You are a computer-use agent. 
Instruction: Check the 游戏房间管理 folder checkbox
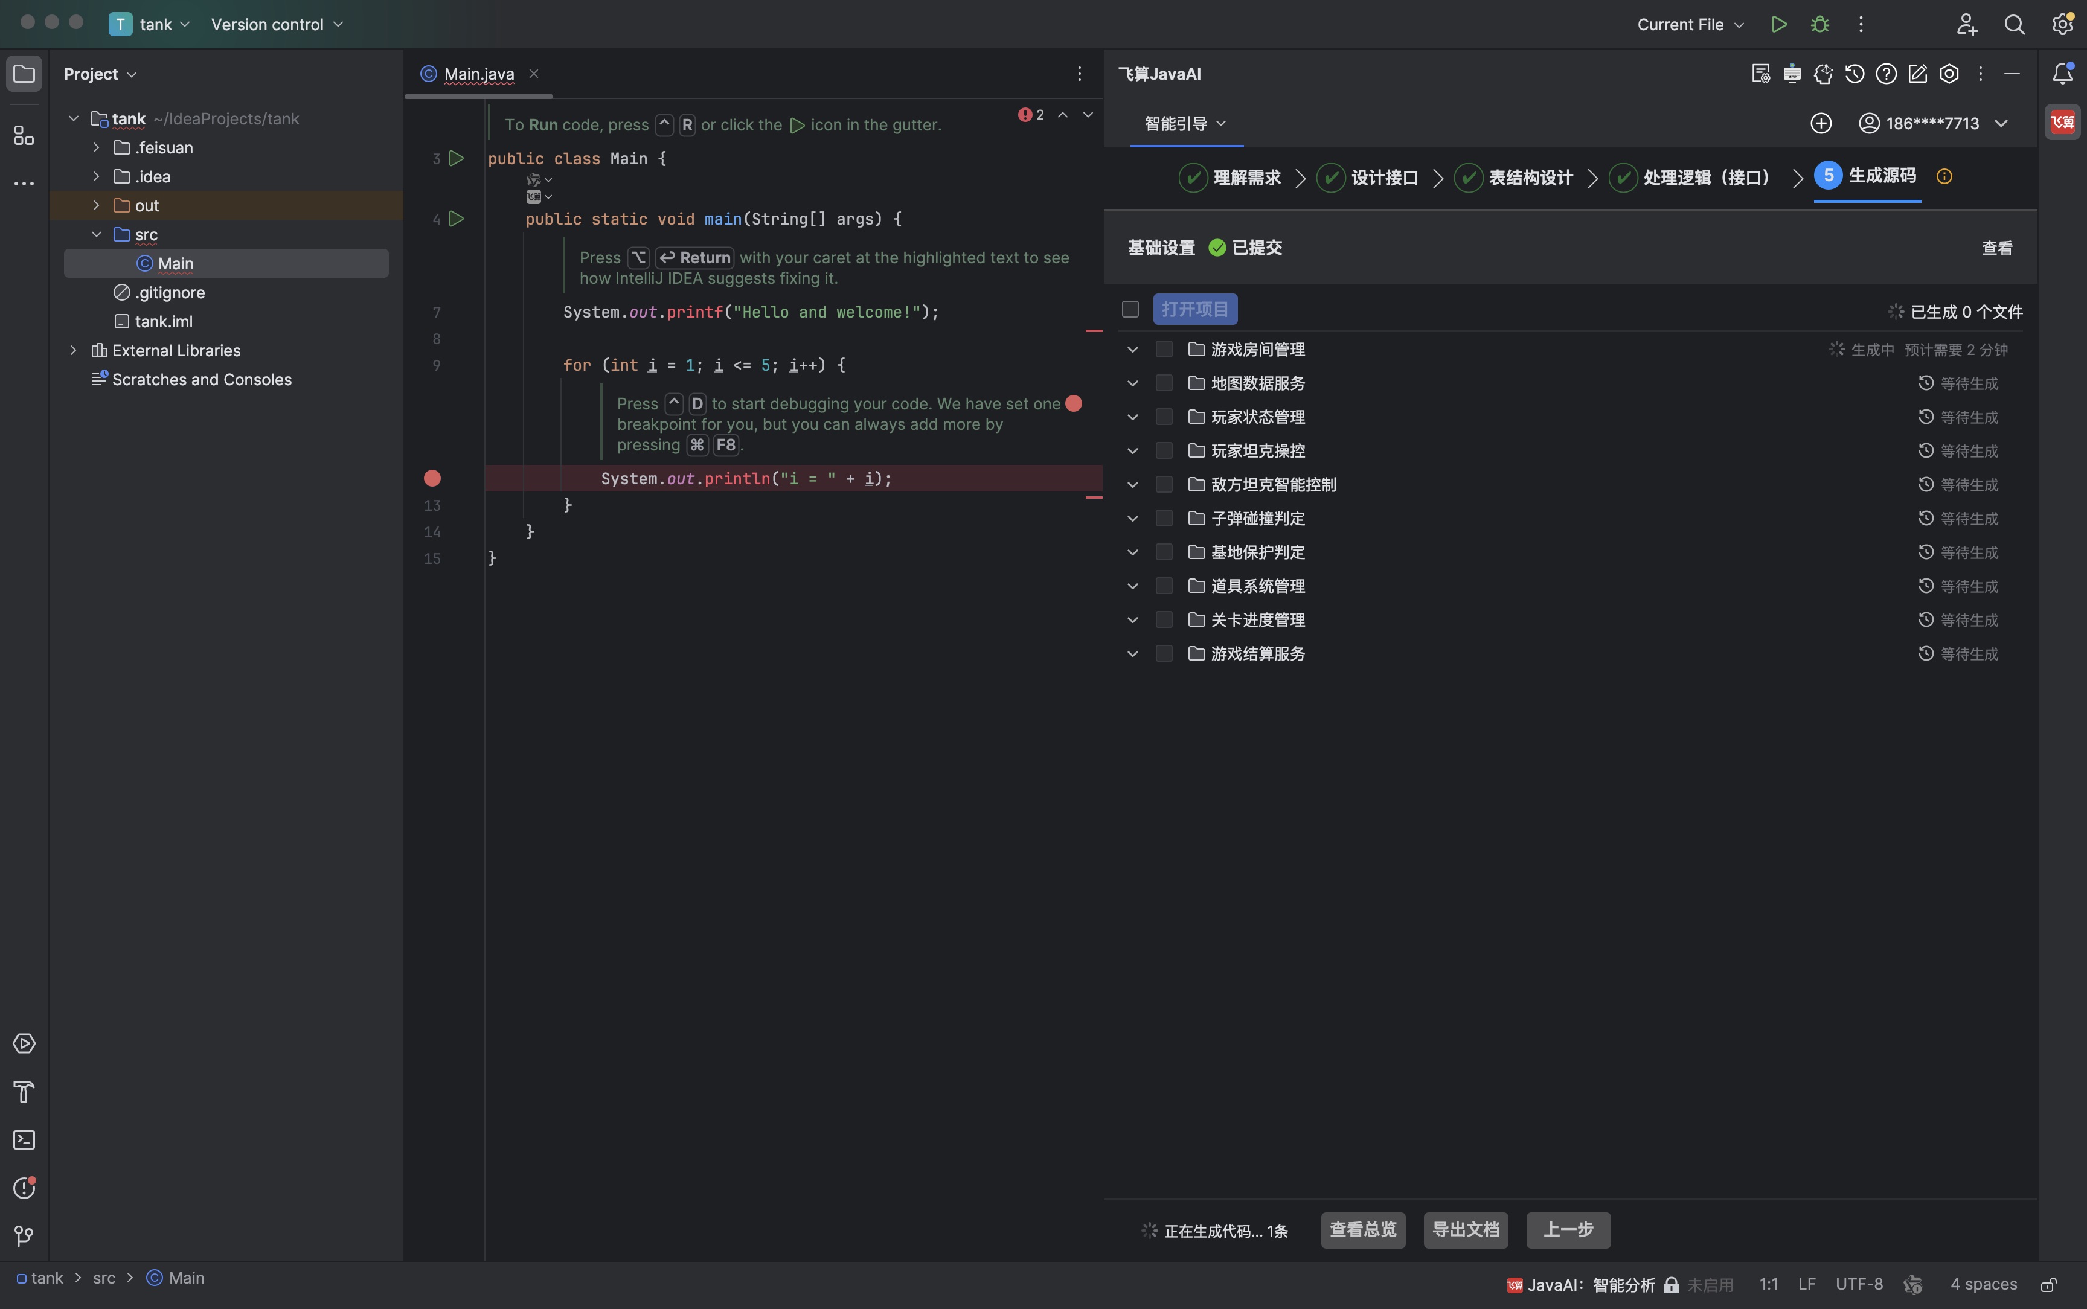coord(1164,349)
